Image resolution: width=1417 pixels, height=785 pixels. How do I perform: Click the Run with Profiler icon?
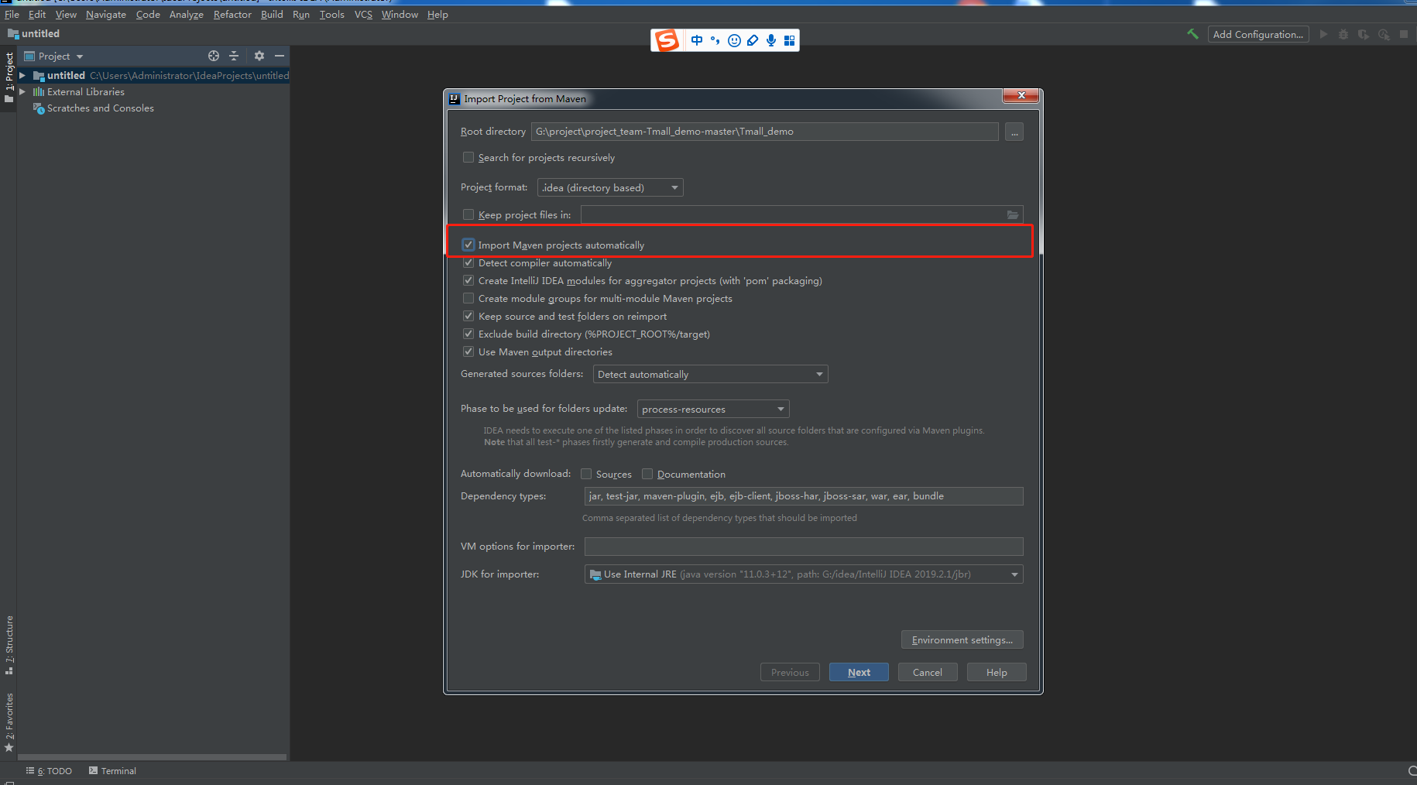click(1384, 34)
